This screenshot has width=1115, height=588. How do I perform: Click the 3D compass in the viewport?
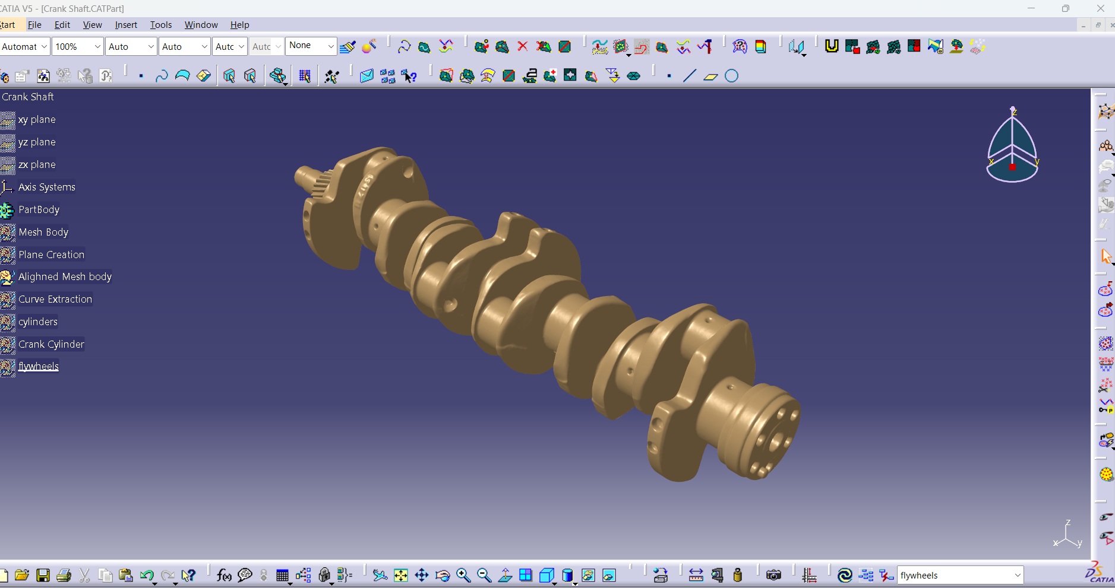(1012, 145)
